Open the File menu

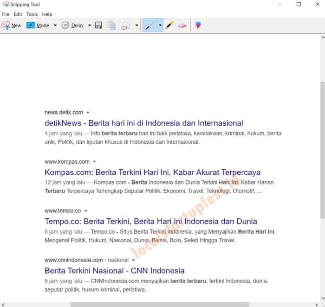click(6, 14)
